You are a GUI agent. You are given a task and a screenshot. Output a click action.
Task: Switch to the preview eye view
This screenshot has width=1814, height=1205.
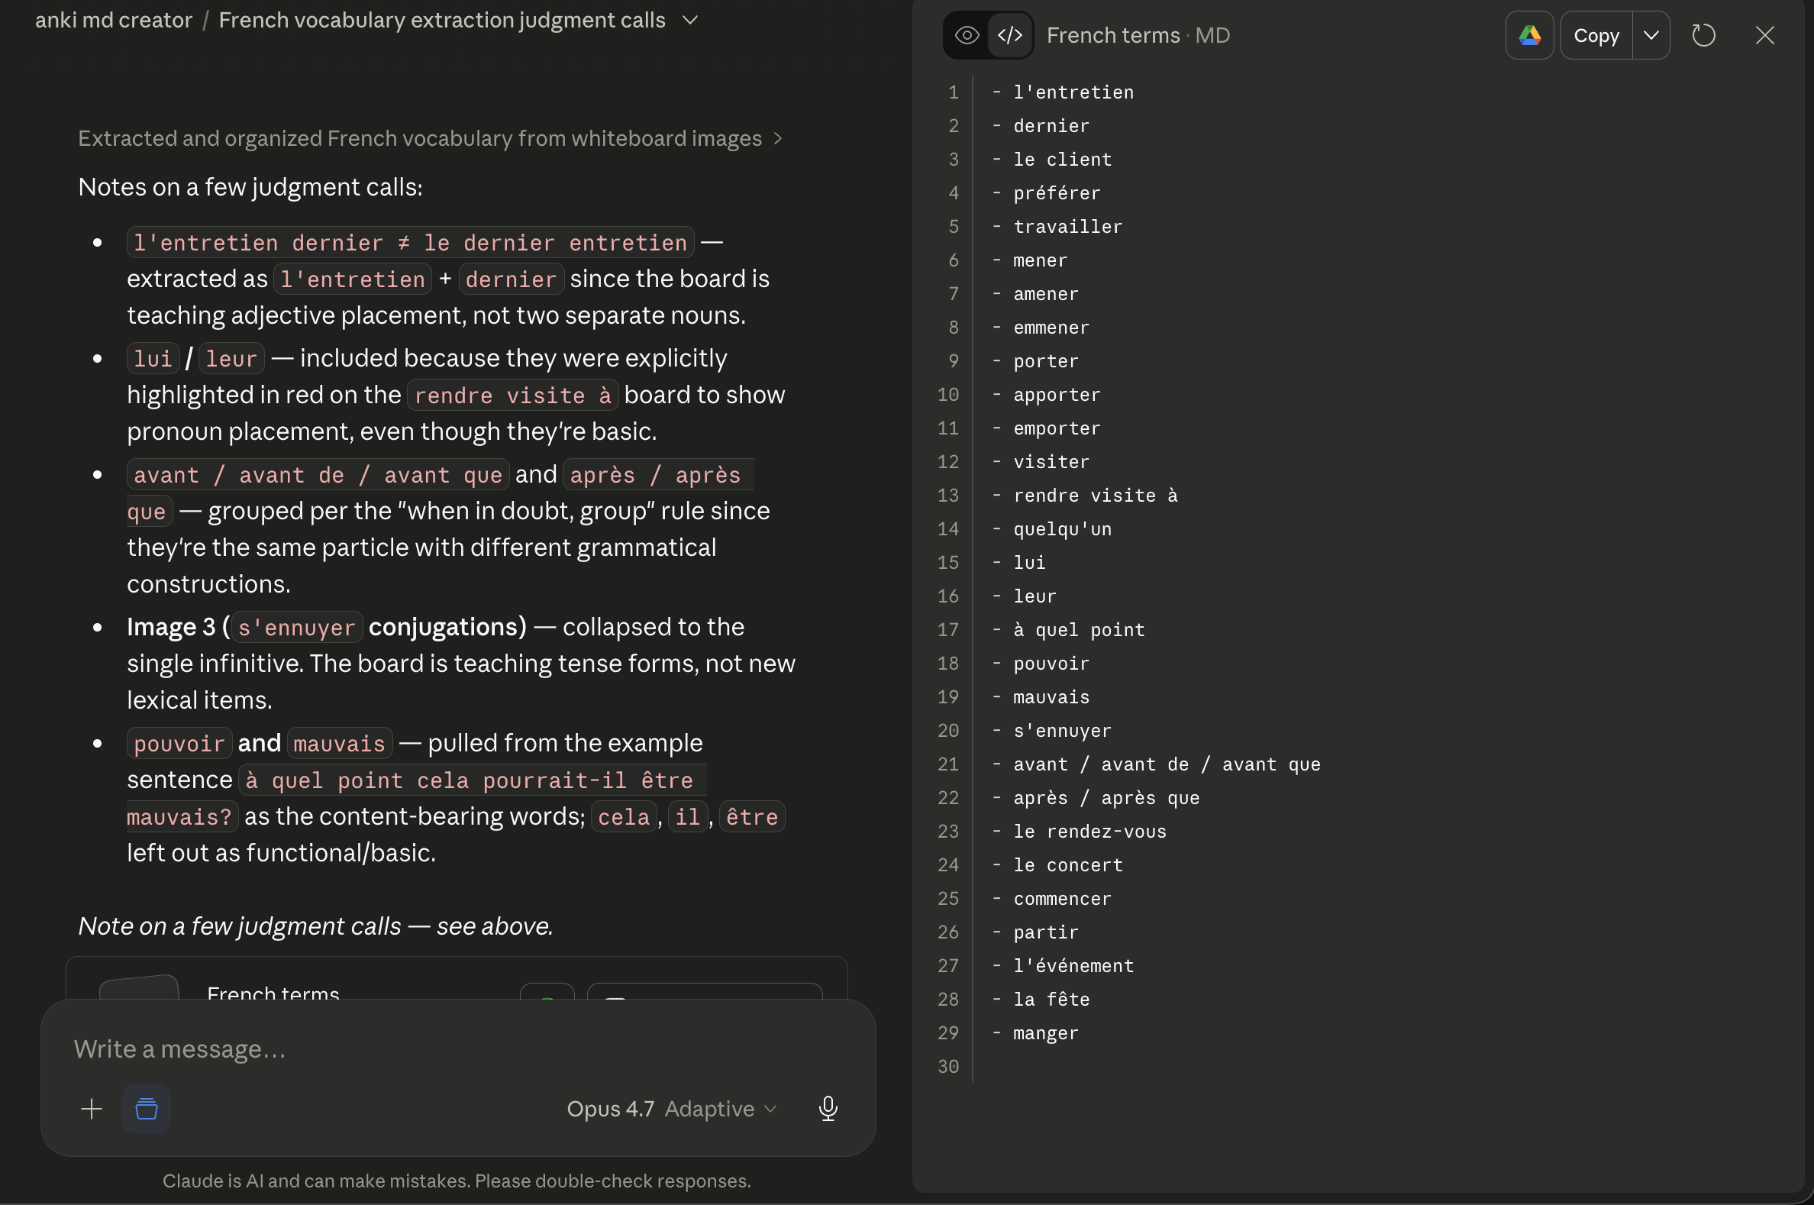pos(966,35)
